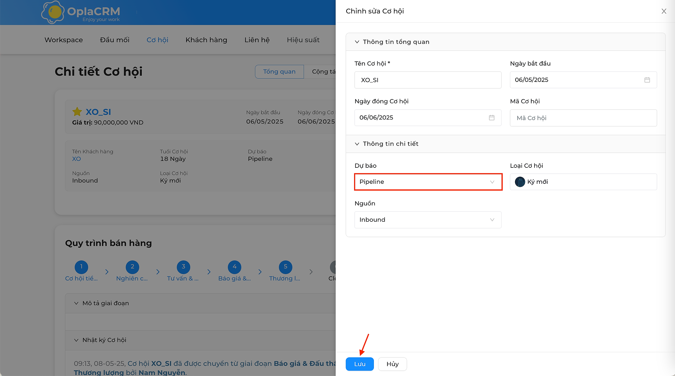The image size is (675, 376).
Task: Select stage 4 Báo giá &... circle
Action: coord(234,267)
